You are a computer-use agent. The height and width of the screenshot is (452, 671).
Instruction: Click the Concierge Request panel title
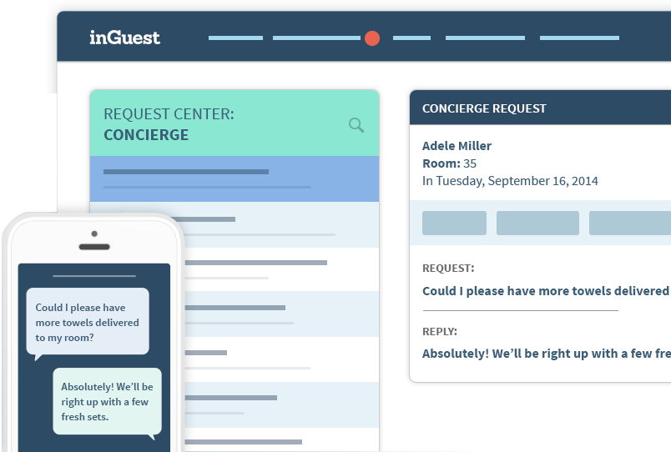click(x=484, y=108)
